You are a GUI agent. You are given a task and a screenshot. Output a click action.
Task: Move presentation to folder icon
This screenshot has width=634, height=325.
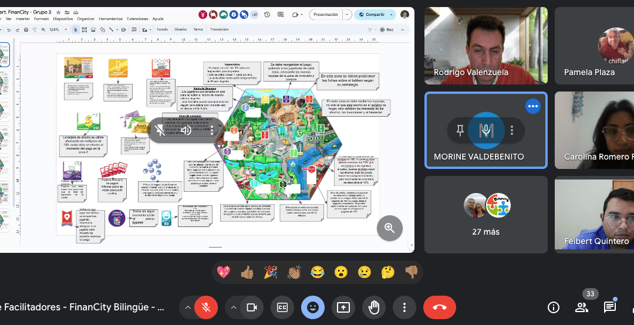click(x=67, y=12)
